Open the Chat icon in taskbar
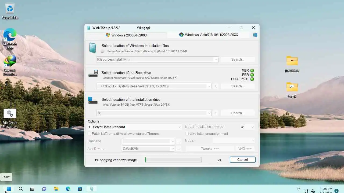This screenshot has width=344, height=193. 44,189
